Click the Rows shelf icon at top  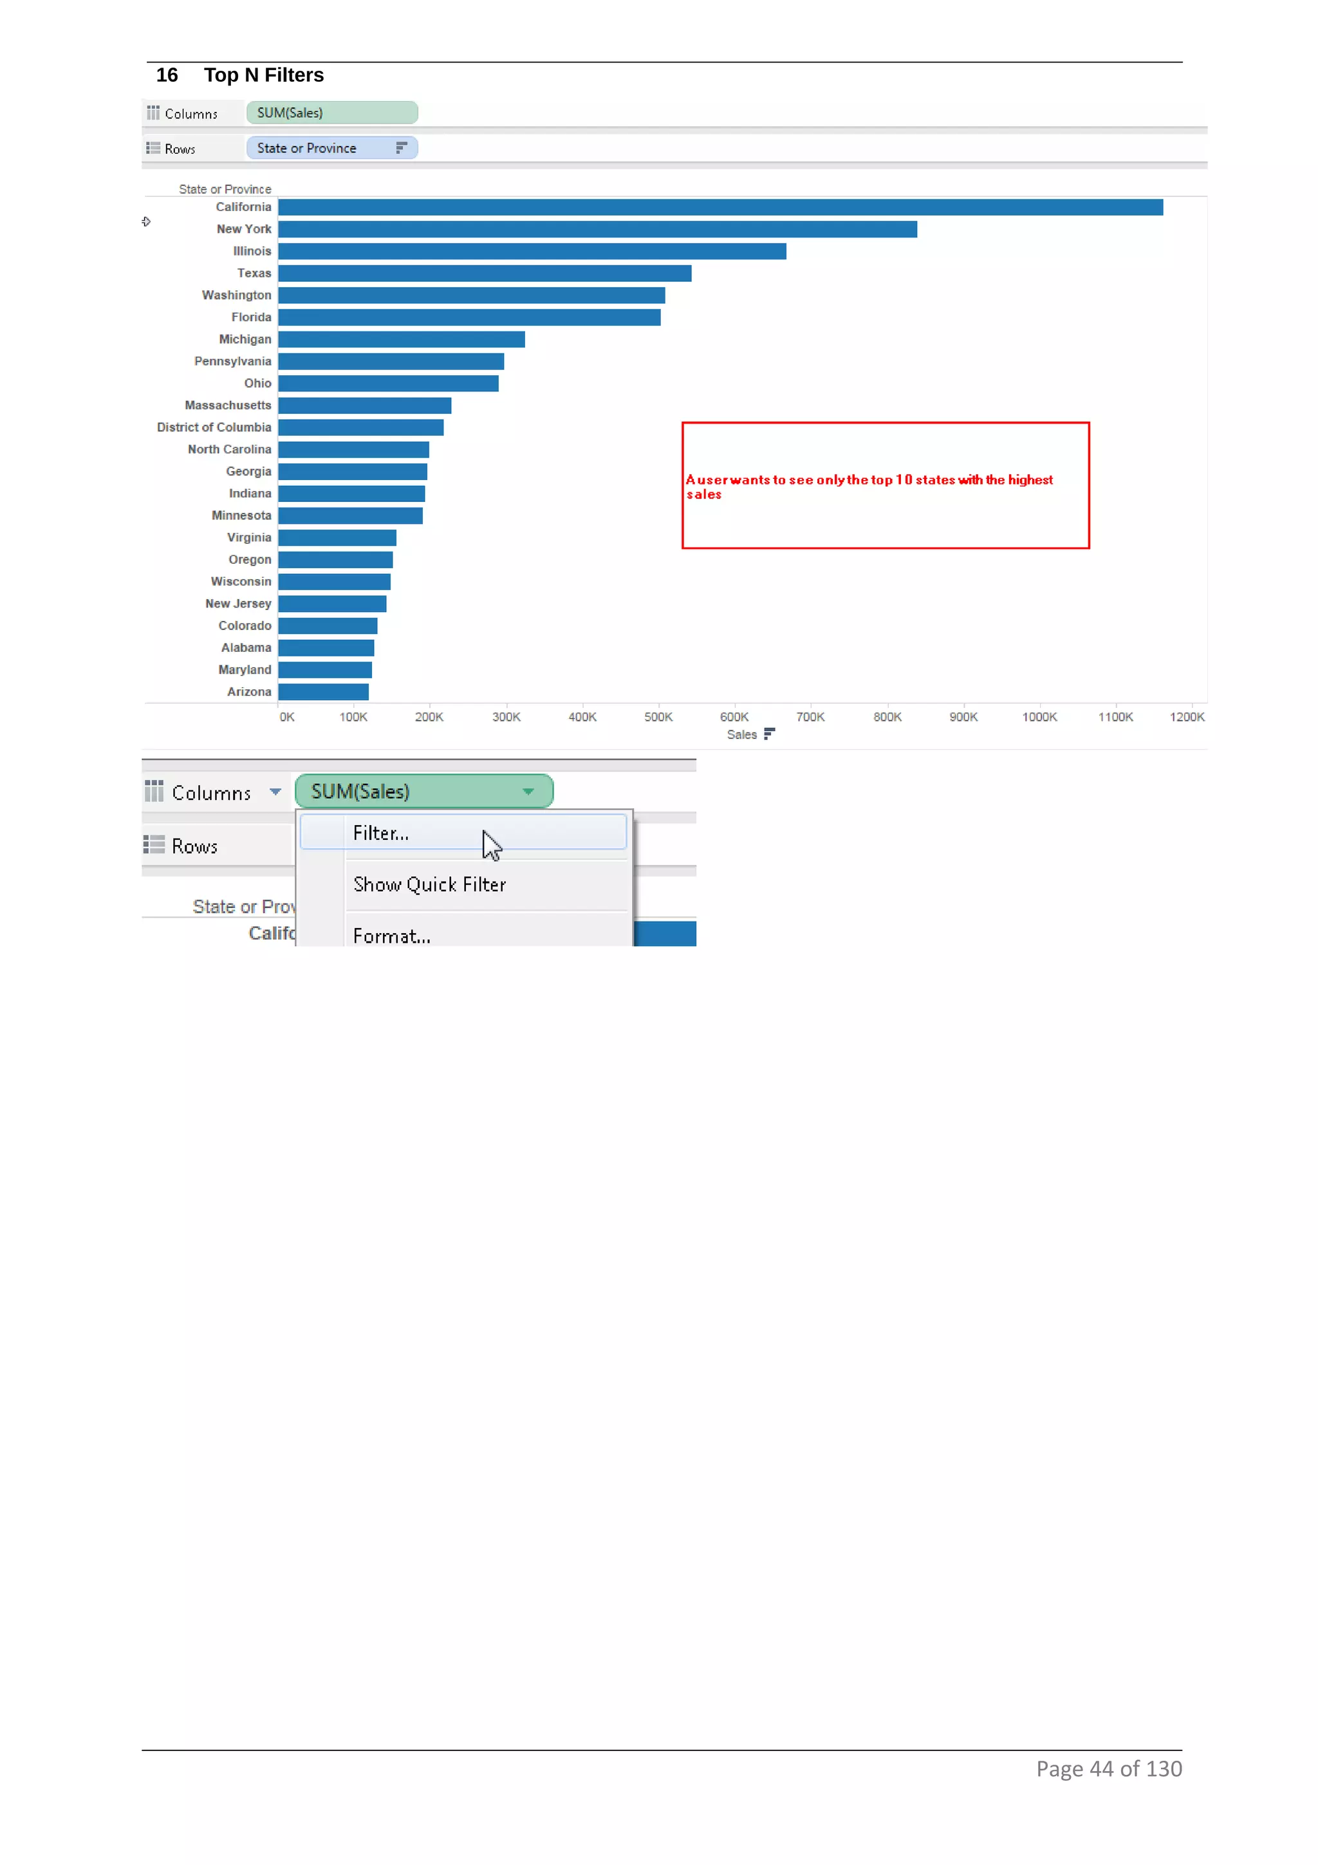pos(153,148)
